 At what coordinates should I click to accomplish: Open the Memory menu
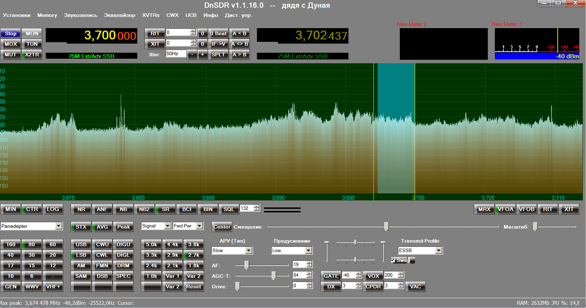tap(47, 15)
